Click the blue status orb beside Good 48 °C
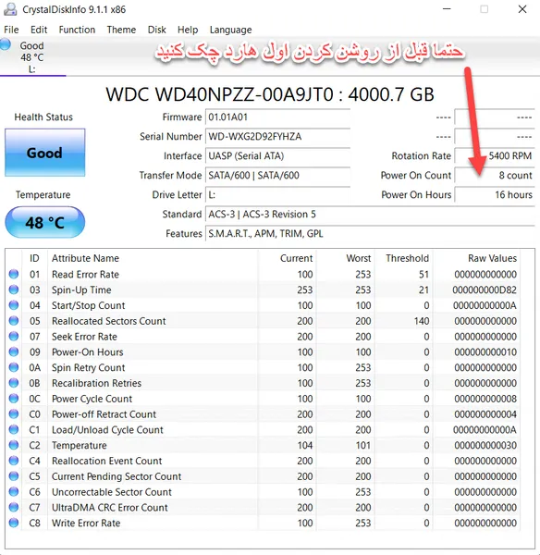540x555 pixels. (x=6, y=45)
